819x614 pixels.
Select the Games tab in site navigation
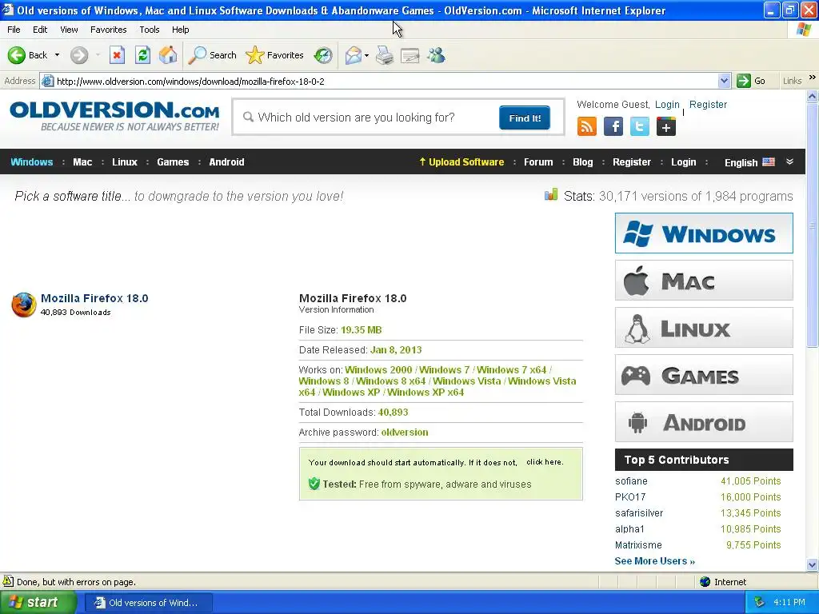[x=173, y=161]
